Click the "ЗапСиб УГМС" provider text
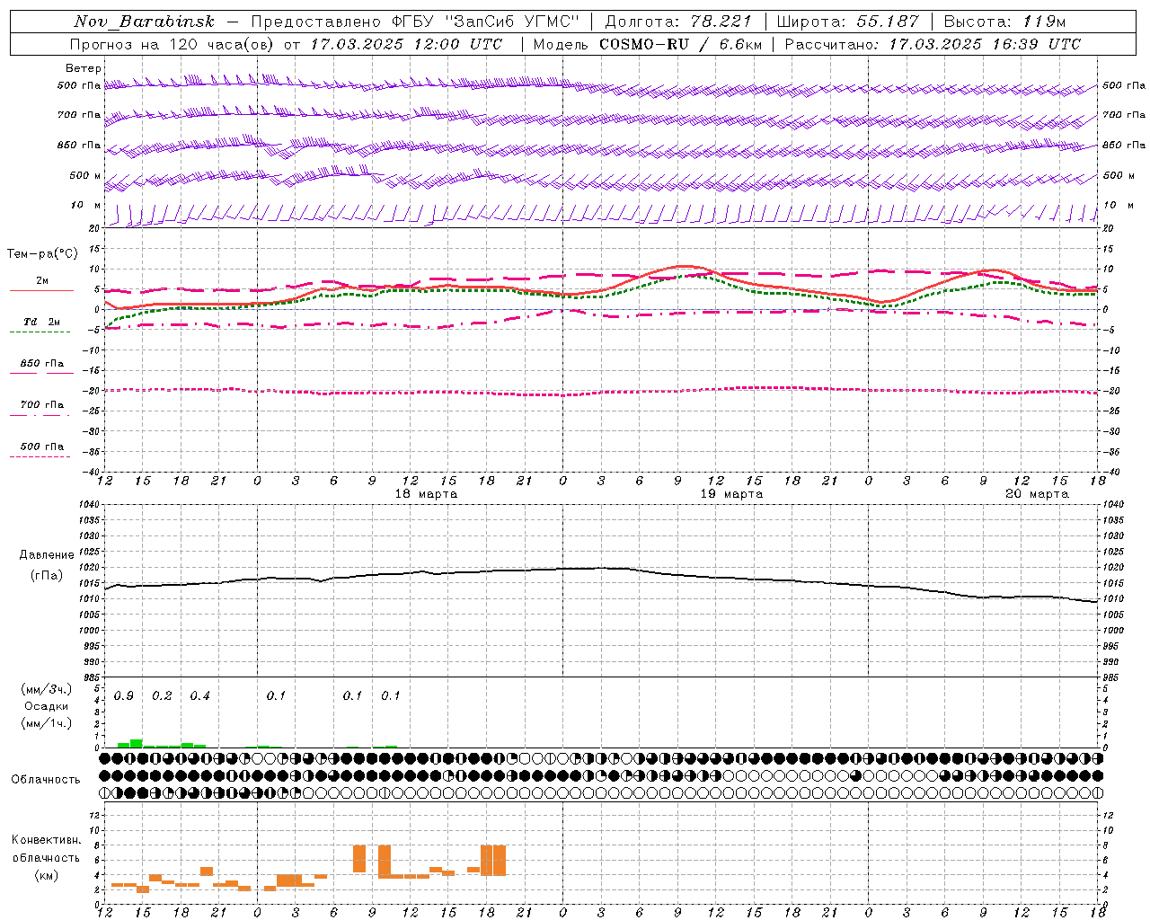The width and height of the screenshot is (1150, 920). [x=513, y=22]
